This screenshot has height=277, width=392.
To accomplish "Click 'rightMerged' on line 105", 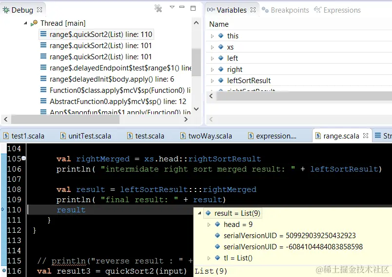I will click(103, 159).
